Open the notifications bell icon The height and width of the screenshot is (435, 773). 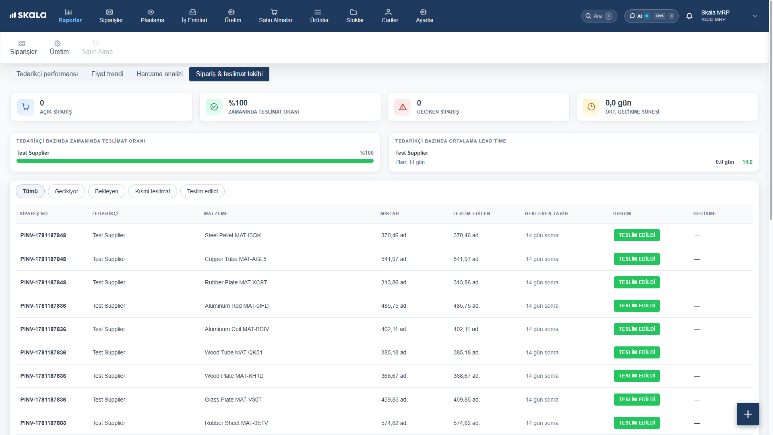click(689, 16)
